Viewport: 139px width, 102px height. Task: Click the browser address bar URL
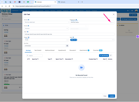pyautogui.click(x=33, y=6)
